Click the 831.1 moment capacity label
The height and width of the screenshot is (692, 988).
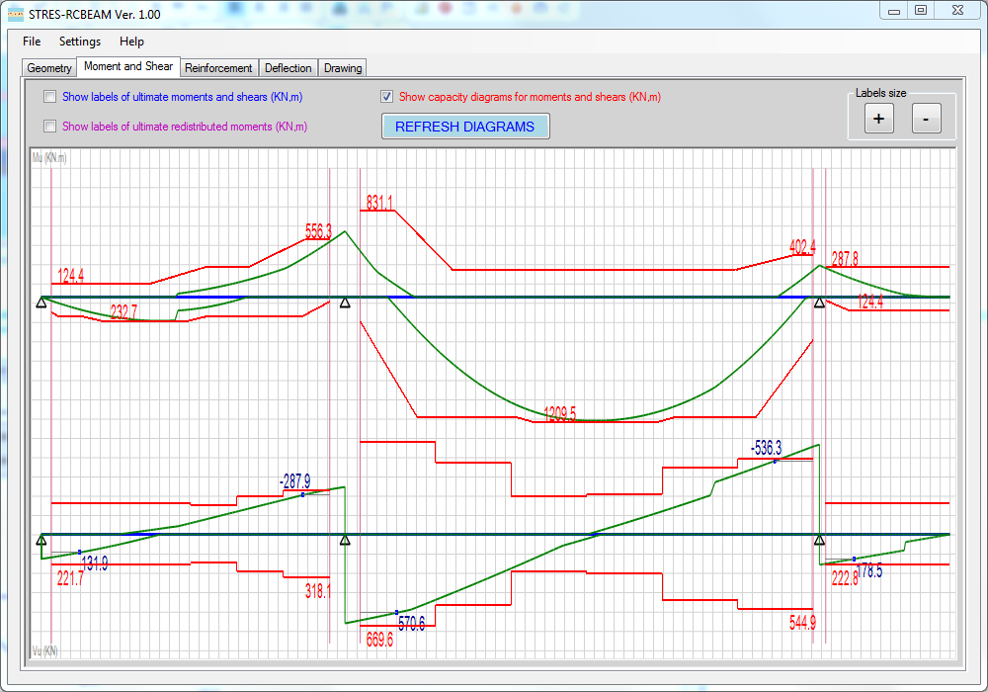point(379,203)
